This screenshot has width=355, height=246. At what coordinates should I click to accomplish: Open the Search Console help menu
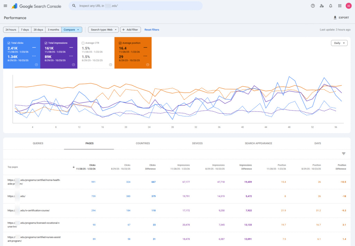pos(312,6)
